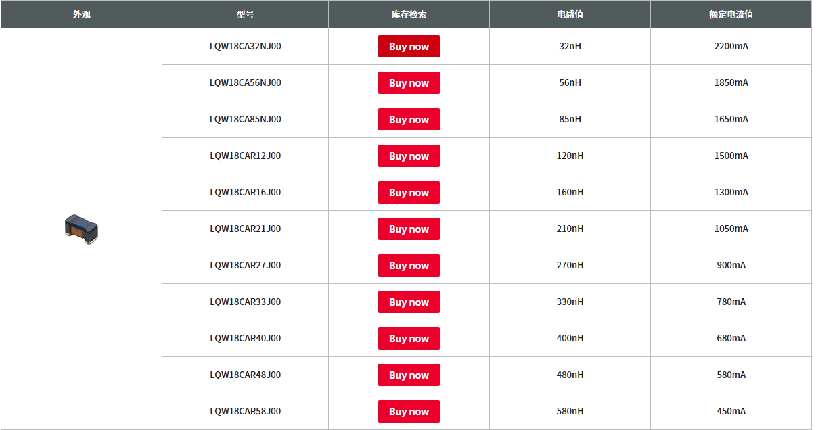
Task: Click Buy now for LQW18CA85NJ00
Action: pos(409,120)
